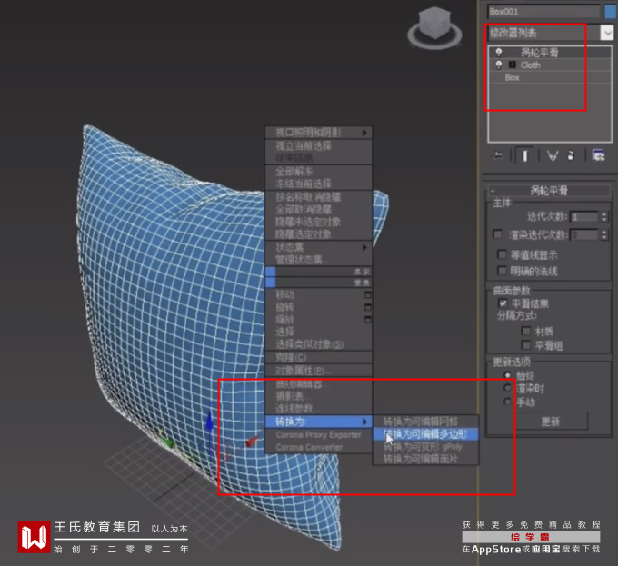Screen dimensions: 618x566
Task: Enable the 材质 separate-by checkbox
Action: 526,331
